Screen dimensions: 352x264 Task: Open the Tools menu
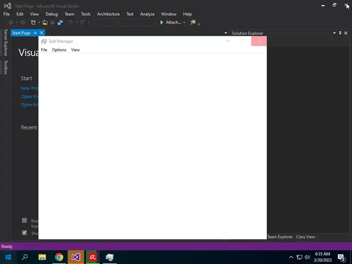point(86,14)
